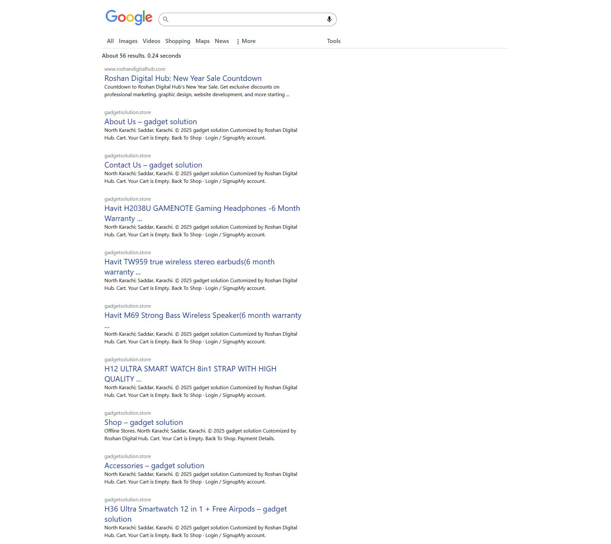The width and height of the screenshot is (611, 544).
Task: Open Havit TW959 wireless earbuds result
Action: point(189,262)
